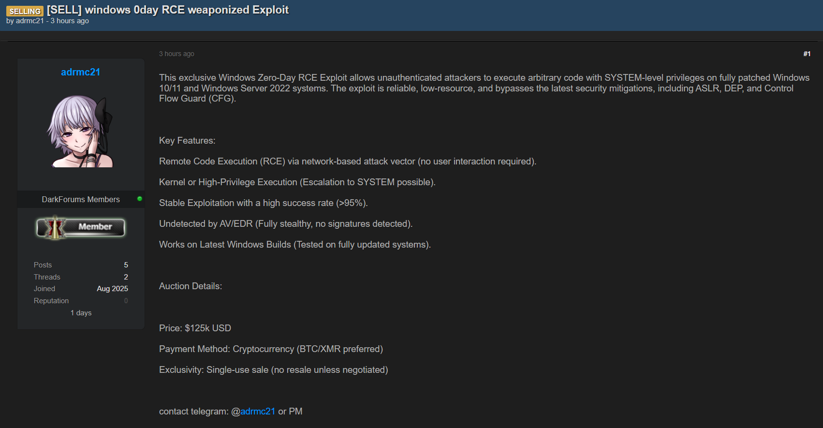This screenshot has width=823, height=428.
Task: Click the Posts label in the user stats
Action: click(x=43, y=265)
